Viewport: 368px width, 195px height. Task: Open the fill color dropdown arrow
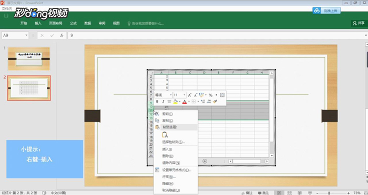[x=180, y=102]
